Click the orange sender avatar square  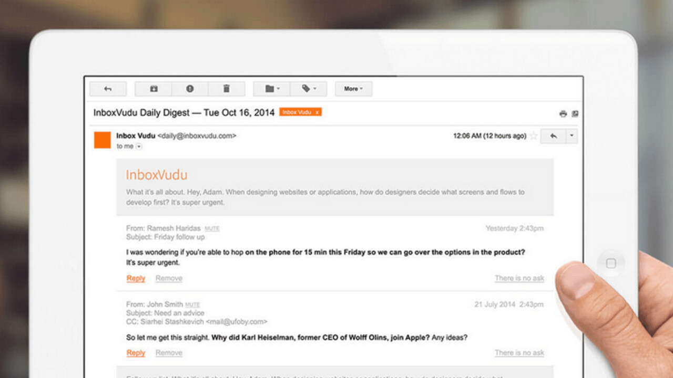[102, 140]
